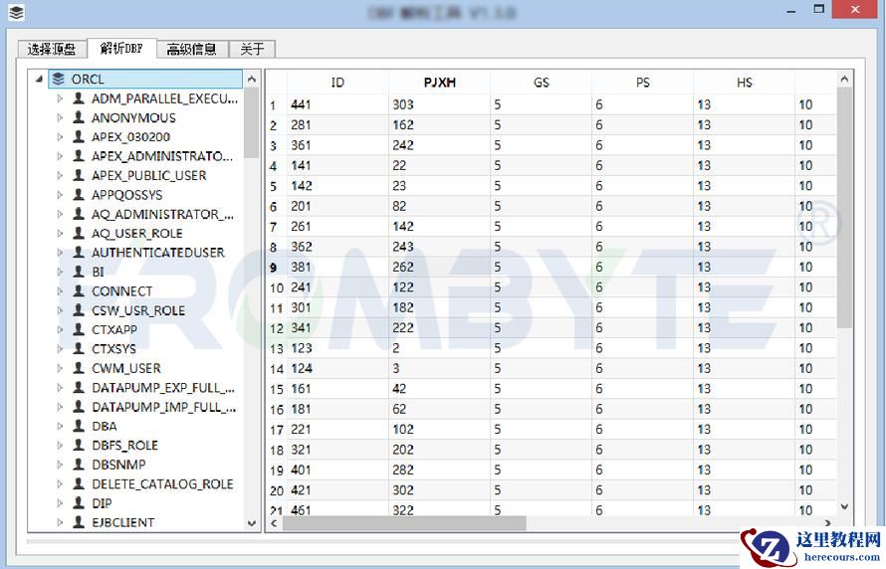This screenshot has height=569, width=886.
Task: Click the user icon beside APEX_030200
Action: click(x=79, y=136)
